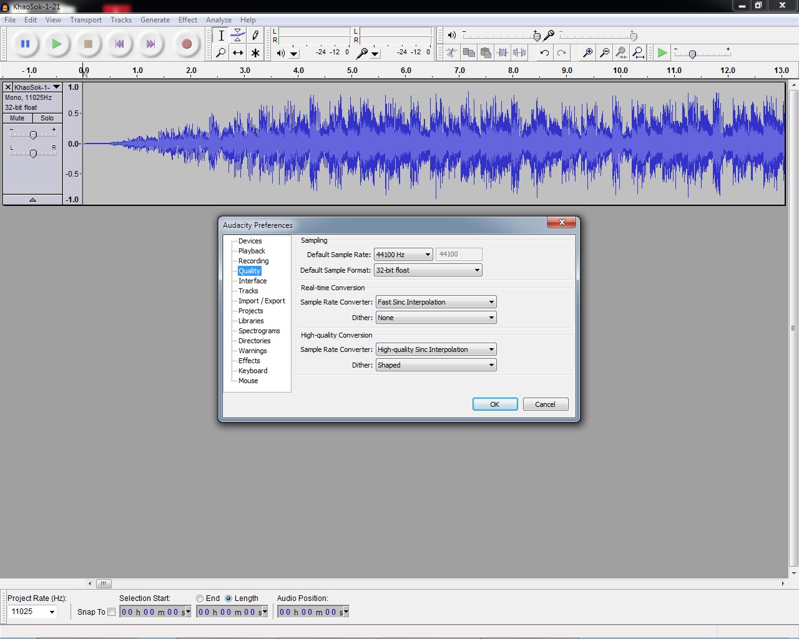Open High-quality Sample Rate Converter dropdown
799x639 pixels.
(436, 349)
